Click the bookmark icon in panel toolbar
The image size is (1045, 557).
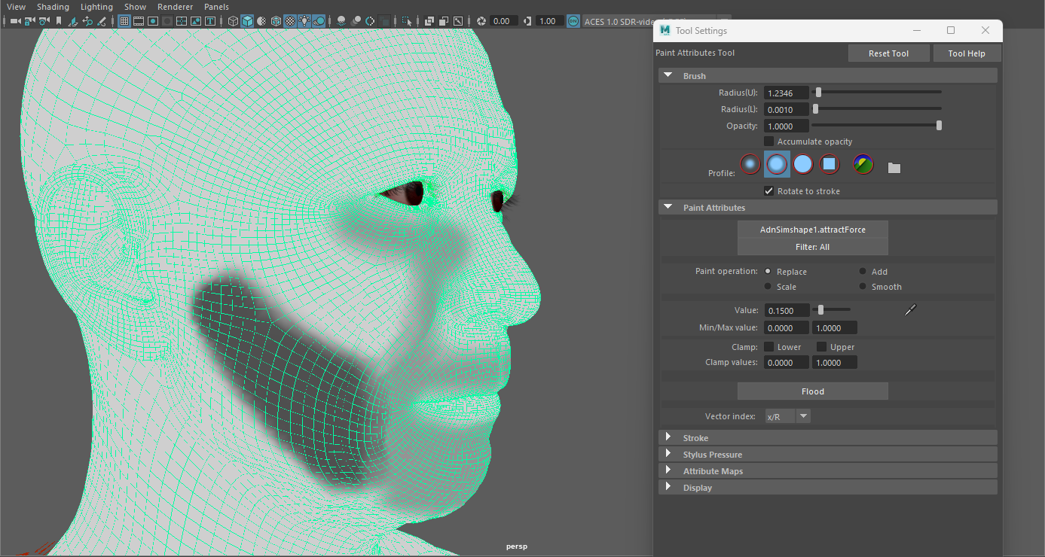click(59, 21)
